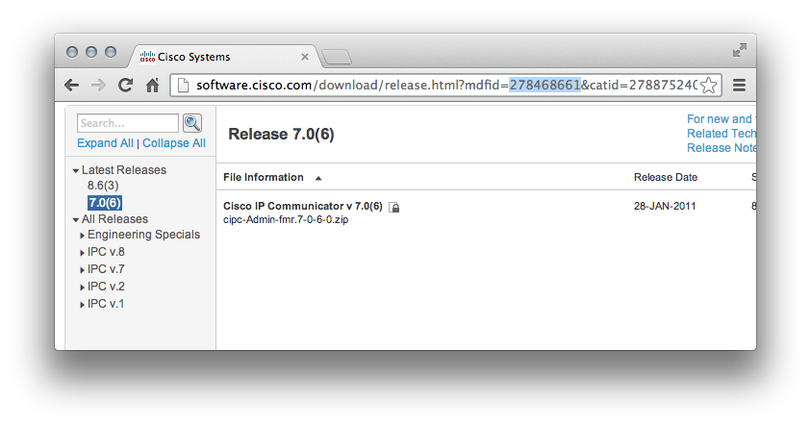Go to the browser home page icon
The image size is (811, 426).
(x=152, y=85)
